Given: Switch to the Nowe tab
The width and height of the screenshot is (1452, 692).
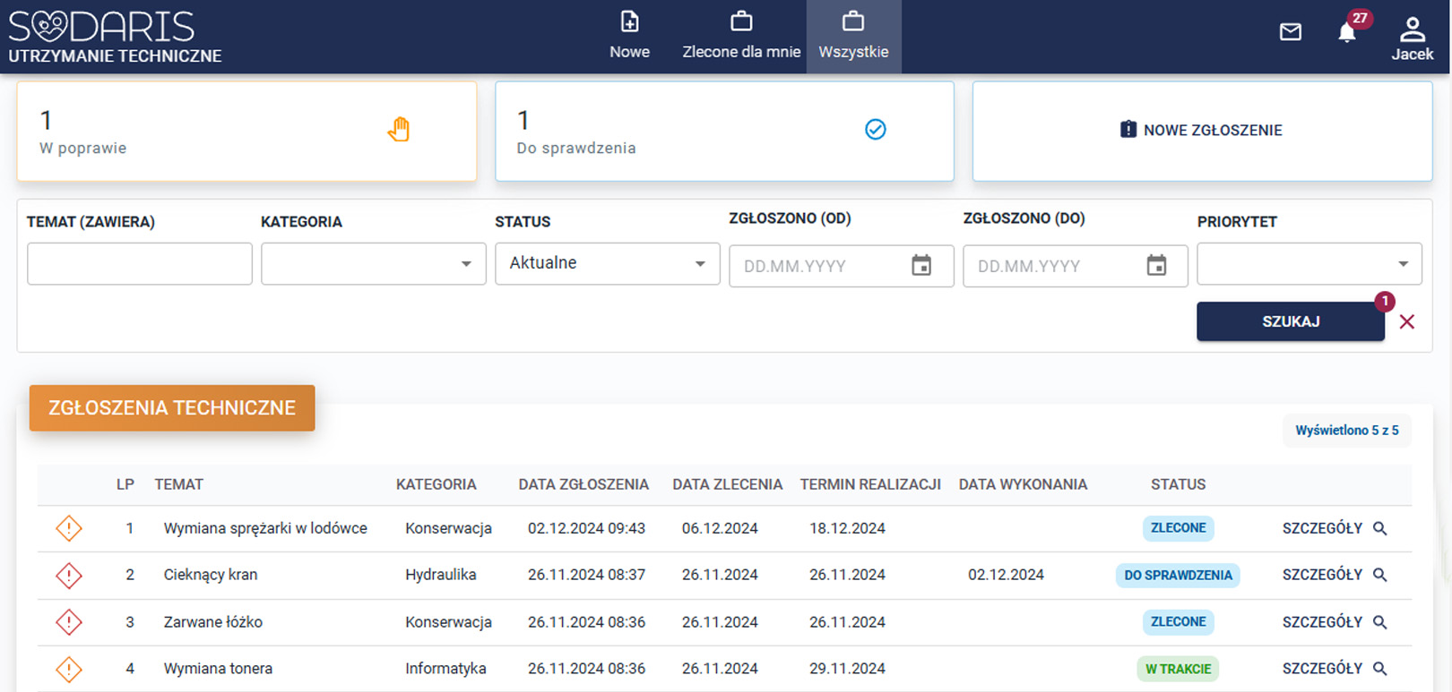Looking at the screenshot, I should coord(629,36).
